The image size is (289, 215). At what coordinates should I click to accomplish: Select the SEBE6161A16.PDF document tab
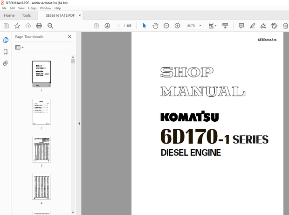click(x=60, y=15)
